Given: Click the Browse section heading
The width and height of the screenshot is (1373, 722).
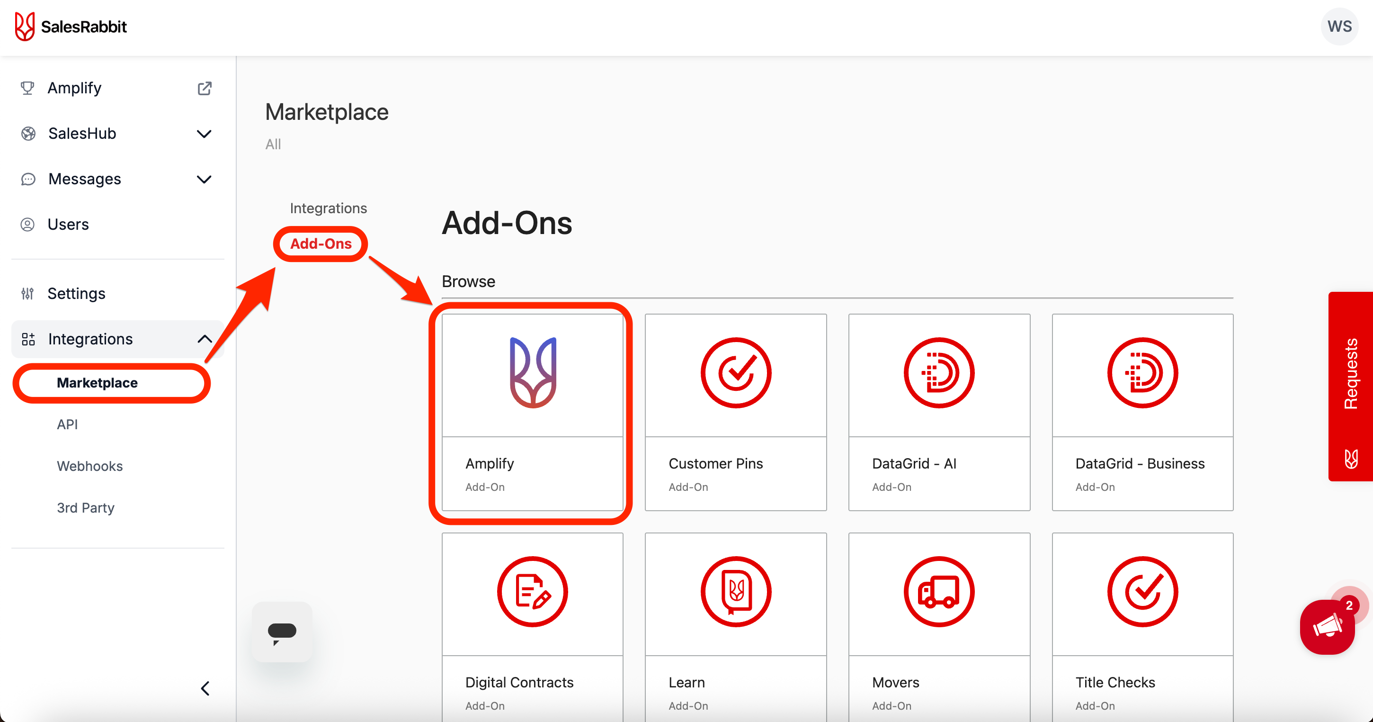Looking at the screenshot, I should pyautogui.click(x=468, y=281).
